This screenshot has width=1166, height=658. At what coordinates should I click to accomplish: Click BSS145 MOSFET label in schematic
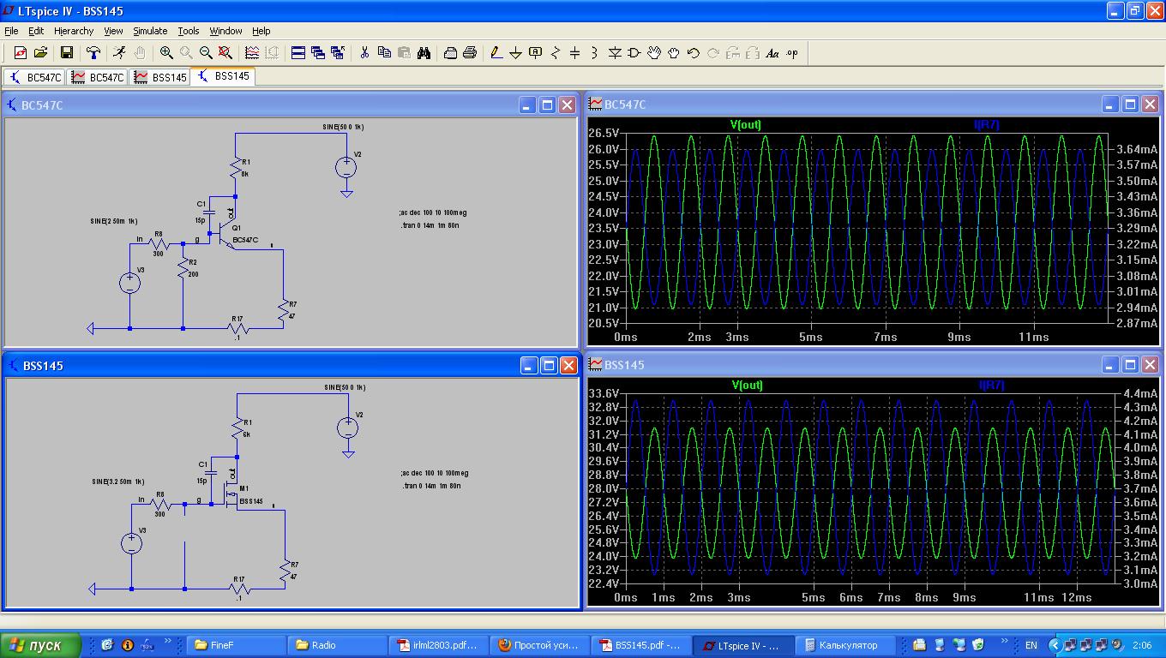click(251, 501)
